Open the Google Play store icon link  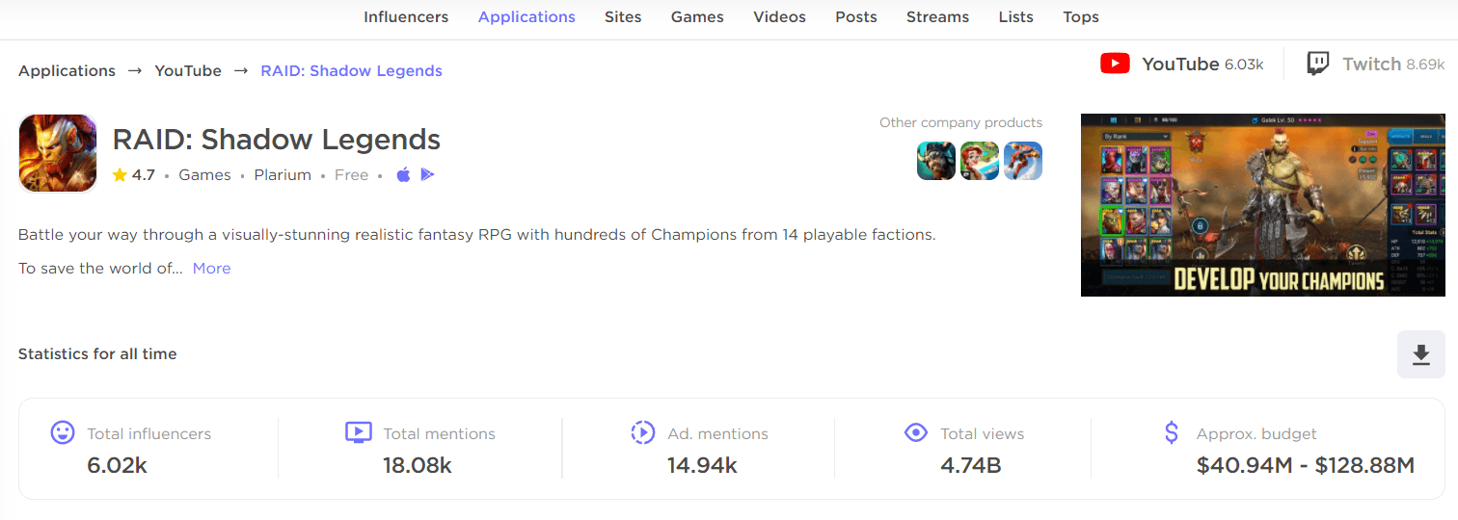[x=427, y=174]
